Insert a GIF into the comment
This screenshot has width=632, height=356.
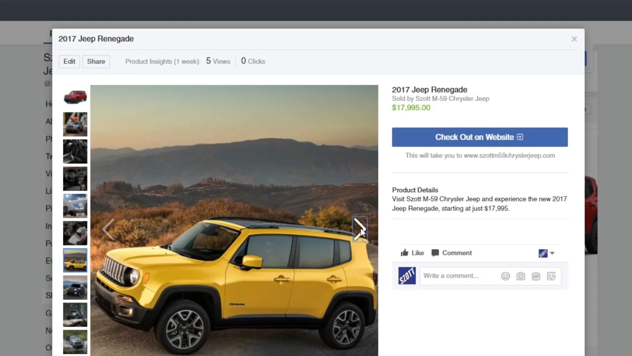536,276
